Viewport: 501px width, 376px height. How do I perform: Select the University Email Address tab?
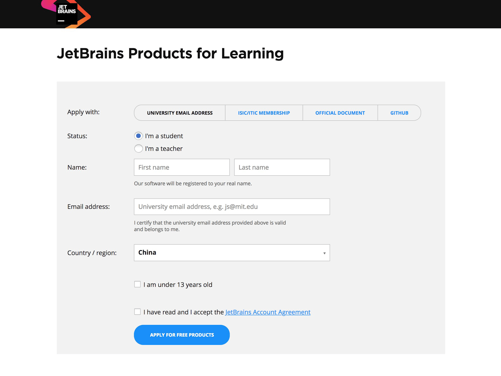[x=180, y=113]
